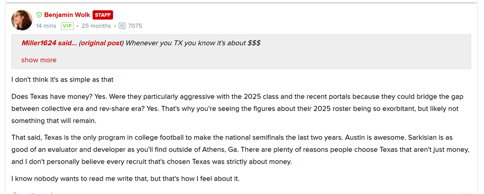
Task: Open the "Miller1624 said..." quote link
Action: (x=49, y=43)
